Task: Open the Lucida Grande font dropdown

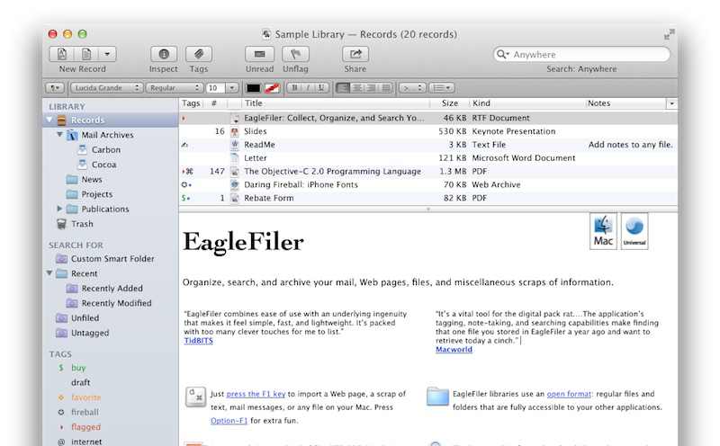Action: pyautogui.click(x=107, y=87)
